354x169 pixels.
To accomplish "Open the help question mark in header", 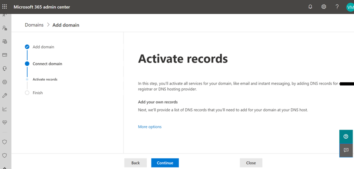I will click(337, 7).
